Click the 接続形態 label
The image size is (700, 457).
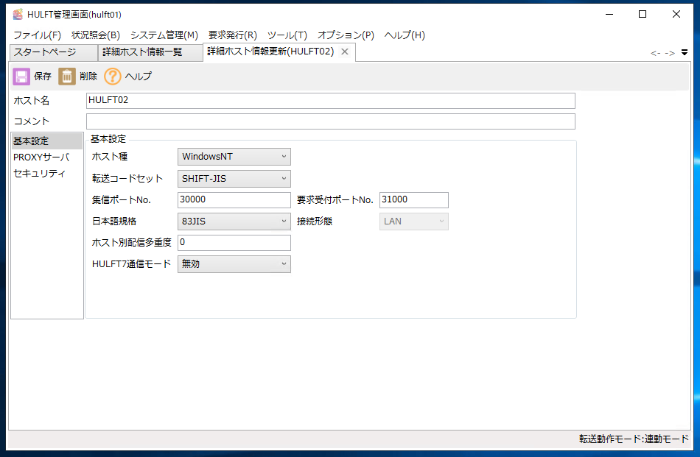315,222
